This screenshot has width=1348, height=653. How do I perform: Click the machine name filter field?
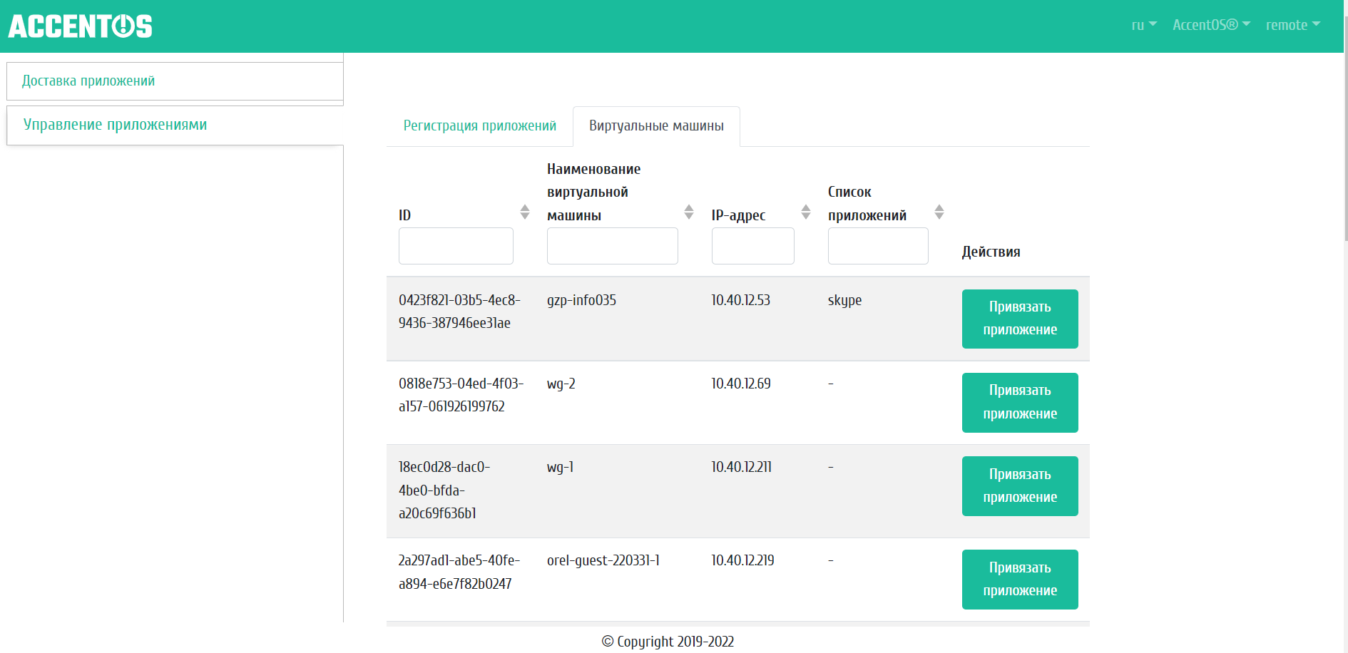612,246
